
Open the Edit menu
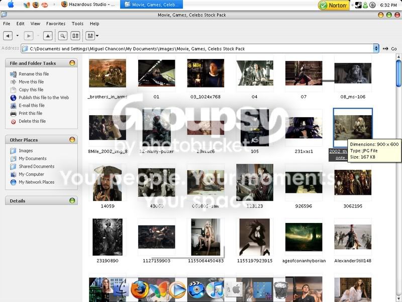(20, 24)
